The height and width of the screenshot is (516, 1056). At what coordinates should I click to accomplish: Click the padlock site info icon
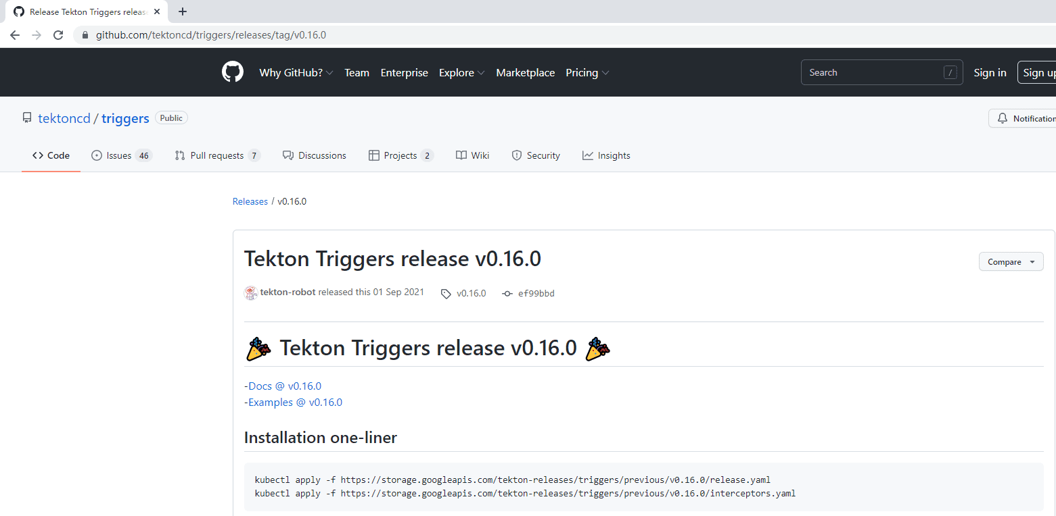pos(85,35)
